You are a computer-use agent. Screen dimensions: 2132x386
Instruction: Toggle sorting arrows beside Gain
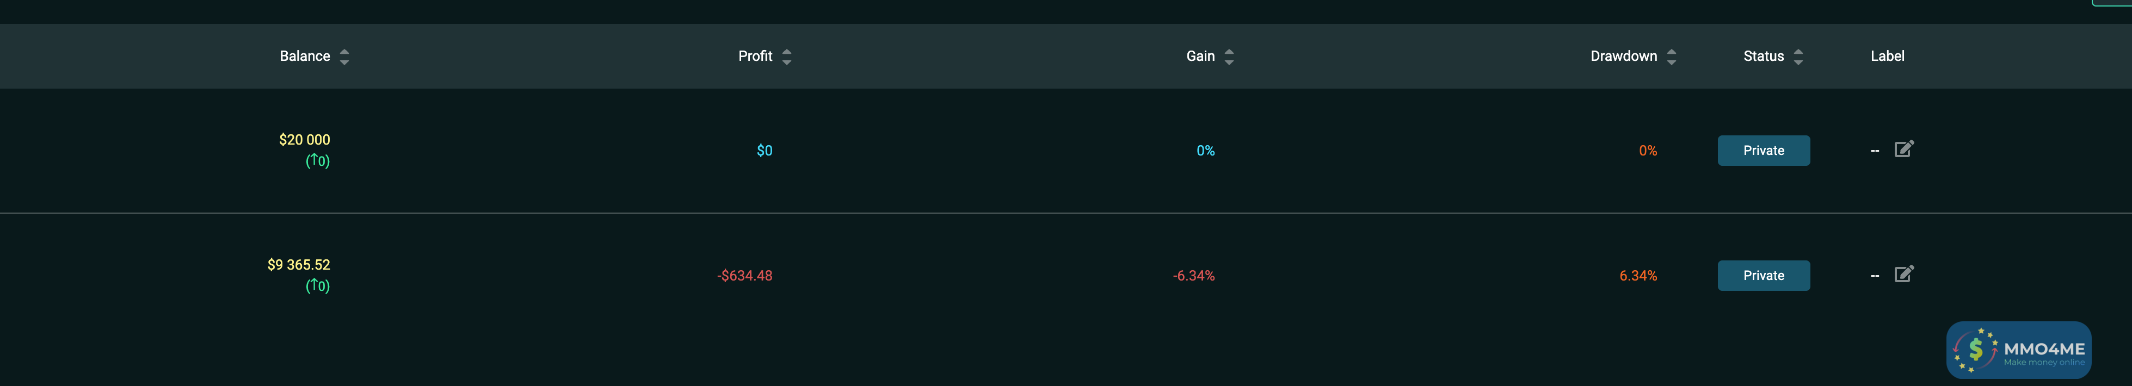click(x=1229, y=56)
